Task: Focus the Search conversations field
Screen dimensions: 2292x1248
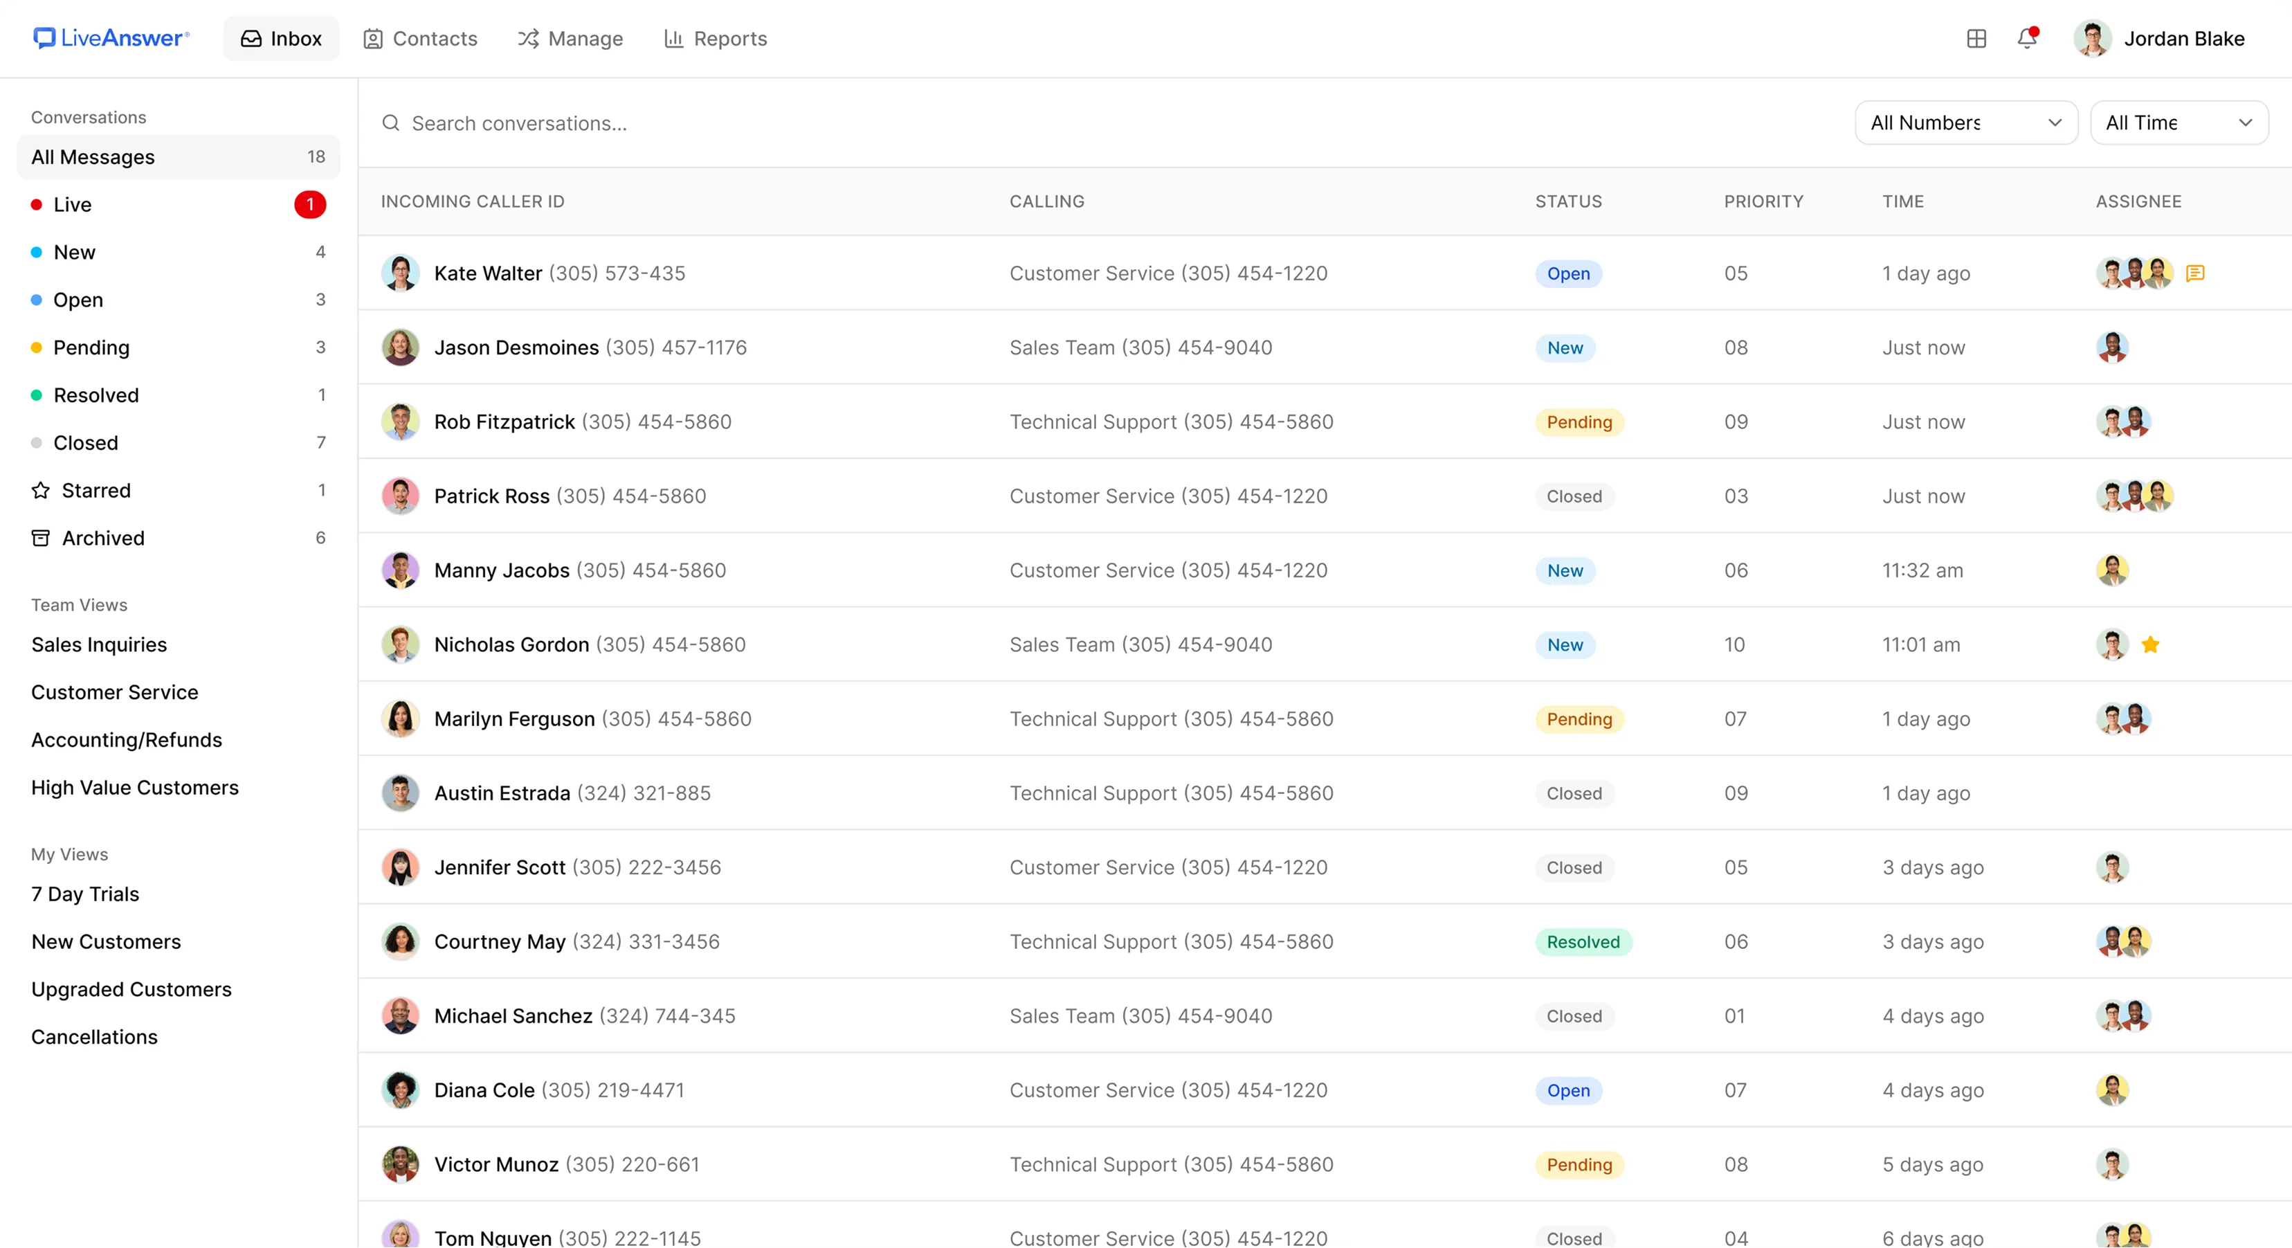Action: [x=1103, y=123]
